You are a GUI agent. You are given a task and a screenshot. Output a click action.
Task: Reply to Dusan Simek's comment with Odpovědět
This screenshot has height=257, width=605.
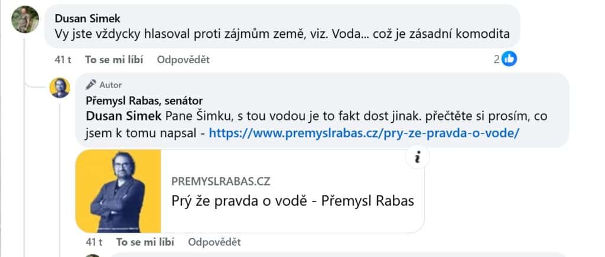[183, 59]
